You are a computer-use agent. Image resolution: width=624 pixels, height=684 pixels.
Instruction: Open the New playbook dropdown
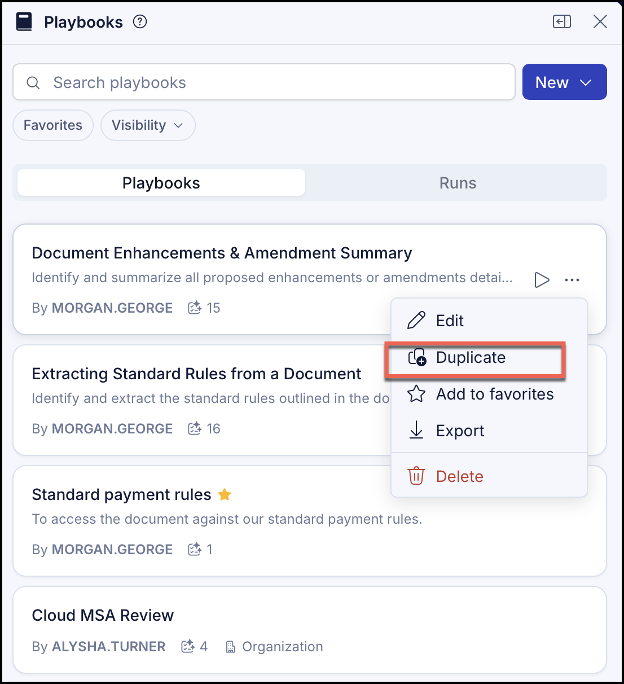click(x=565, y=82)
